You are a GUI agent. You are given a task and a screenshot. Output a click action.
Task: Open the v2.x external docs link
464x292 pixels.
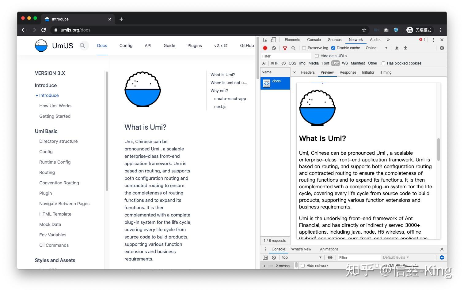pyautogui.click(x=221, y=46)
